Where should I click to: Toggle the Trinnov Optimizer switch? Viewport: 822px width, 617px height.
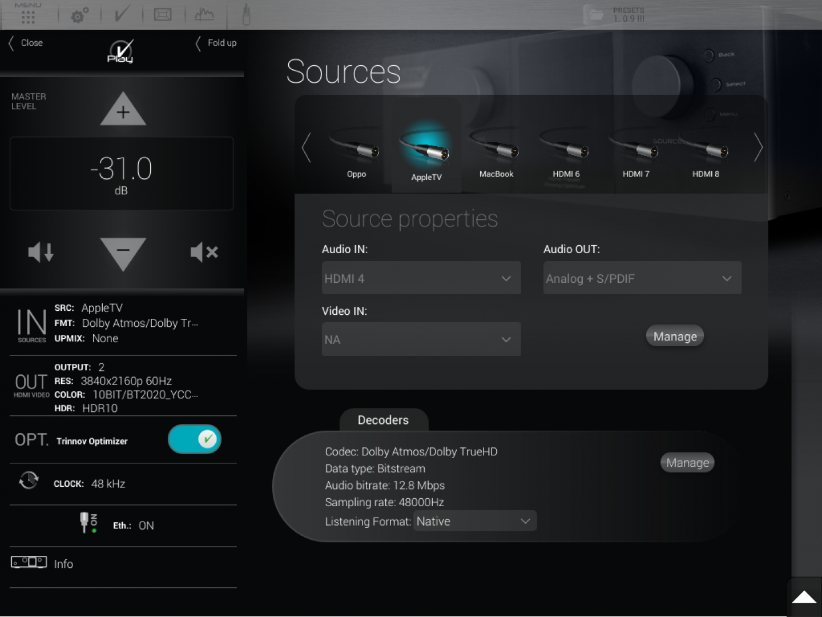tap(195, 439)
